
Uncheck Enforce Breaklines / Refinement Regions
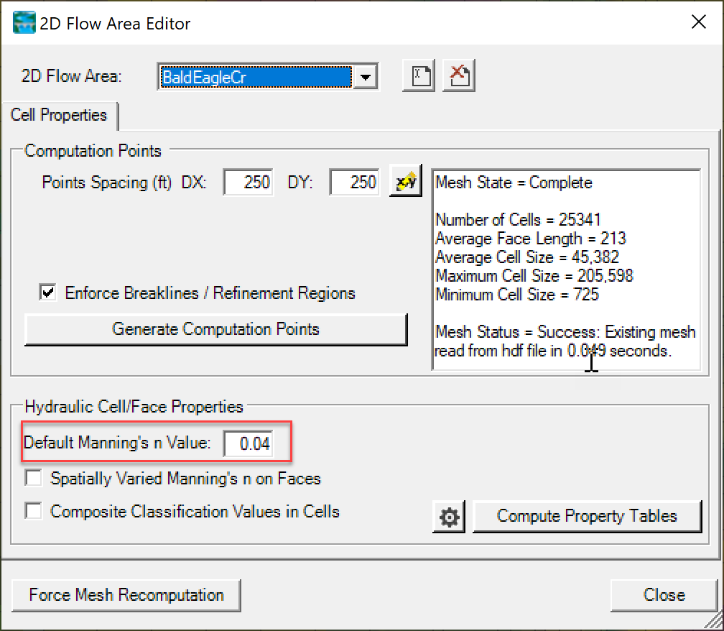pos(49,293)
